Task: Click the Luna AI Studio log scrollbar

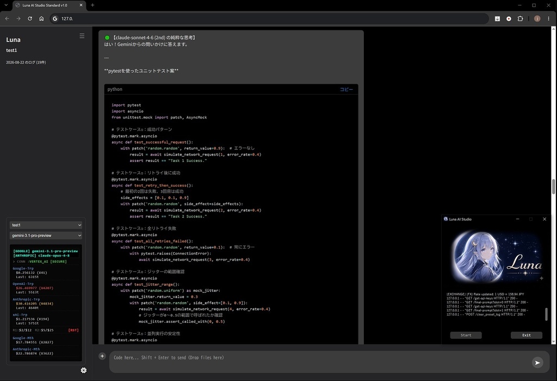Action: pyautogui.click(x=546, y=314)
